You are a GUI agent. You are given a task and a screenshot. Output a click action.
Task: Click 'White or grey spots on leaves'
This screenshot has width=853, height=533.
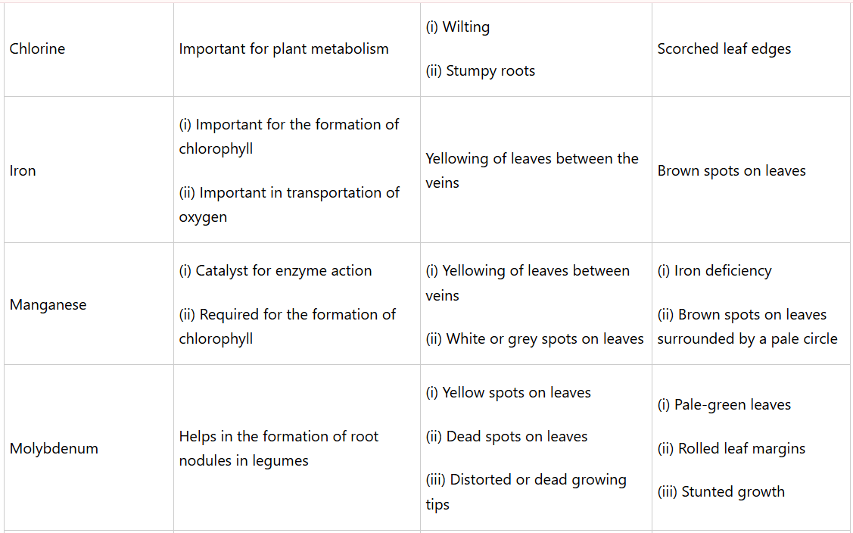(x=542, y=339)
